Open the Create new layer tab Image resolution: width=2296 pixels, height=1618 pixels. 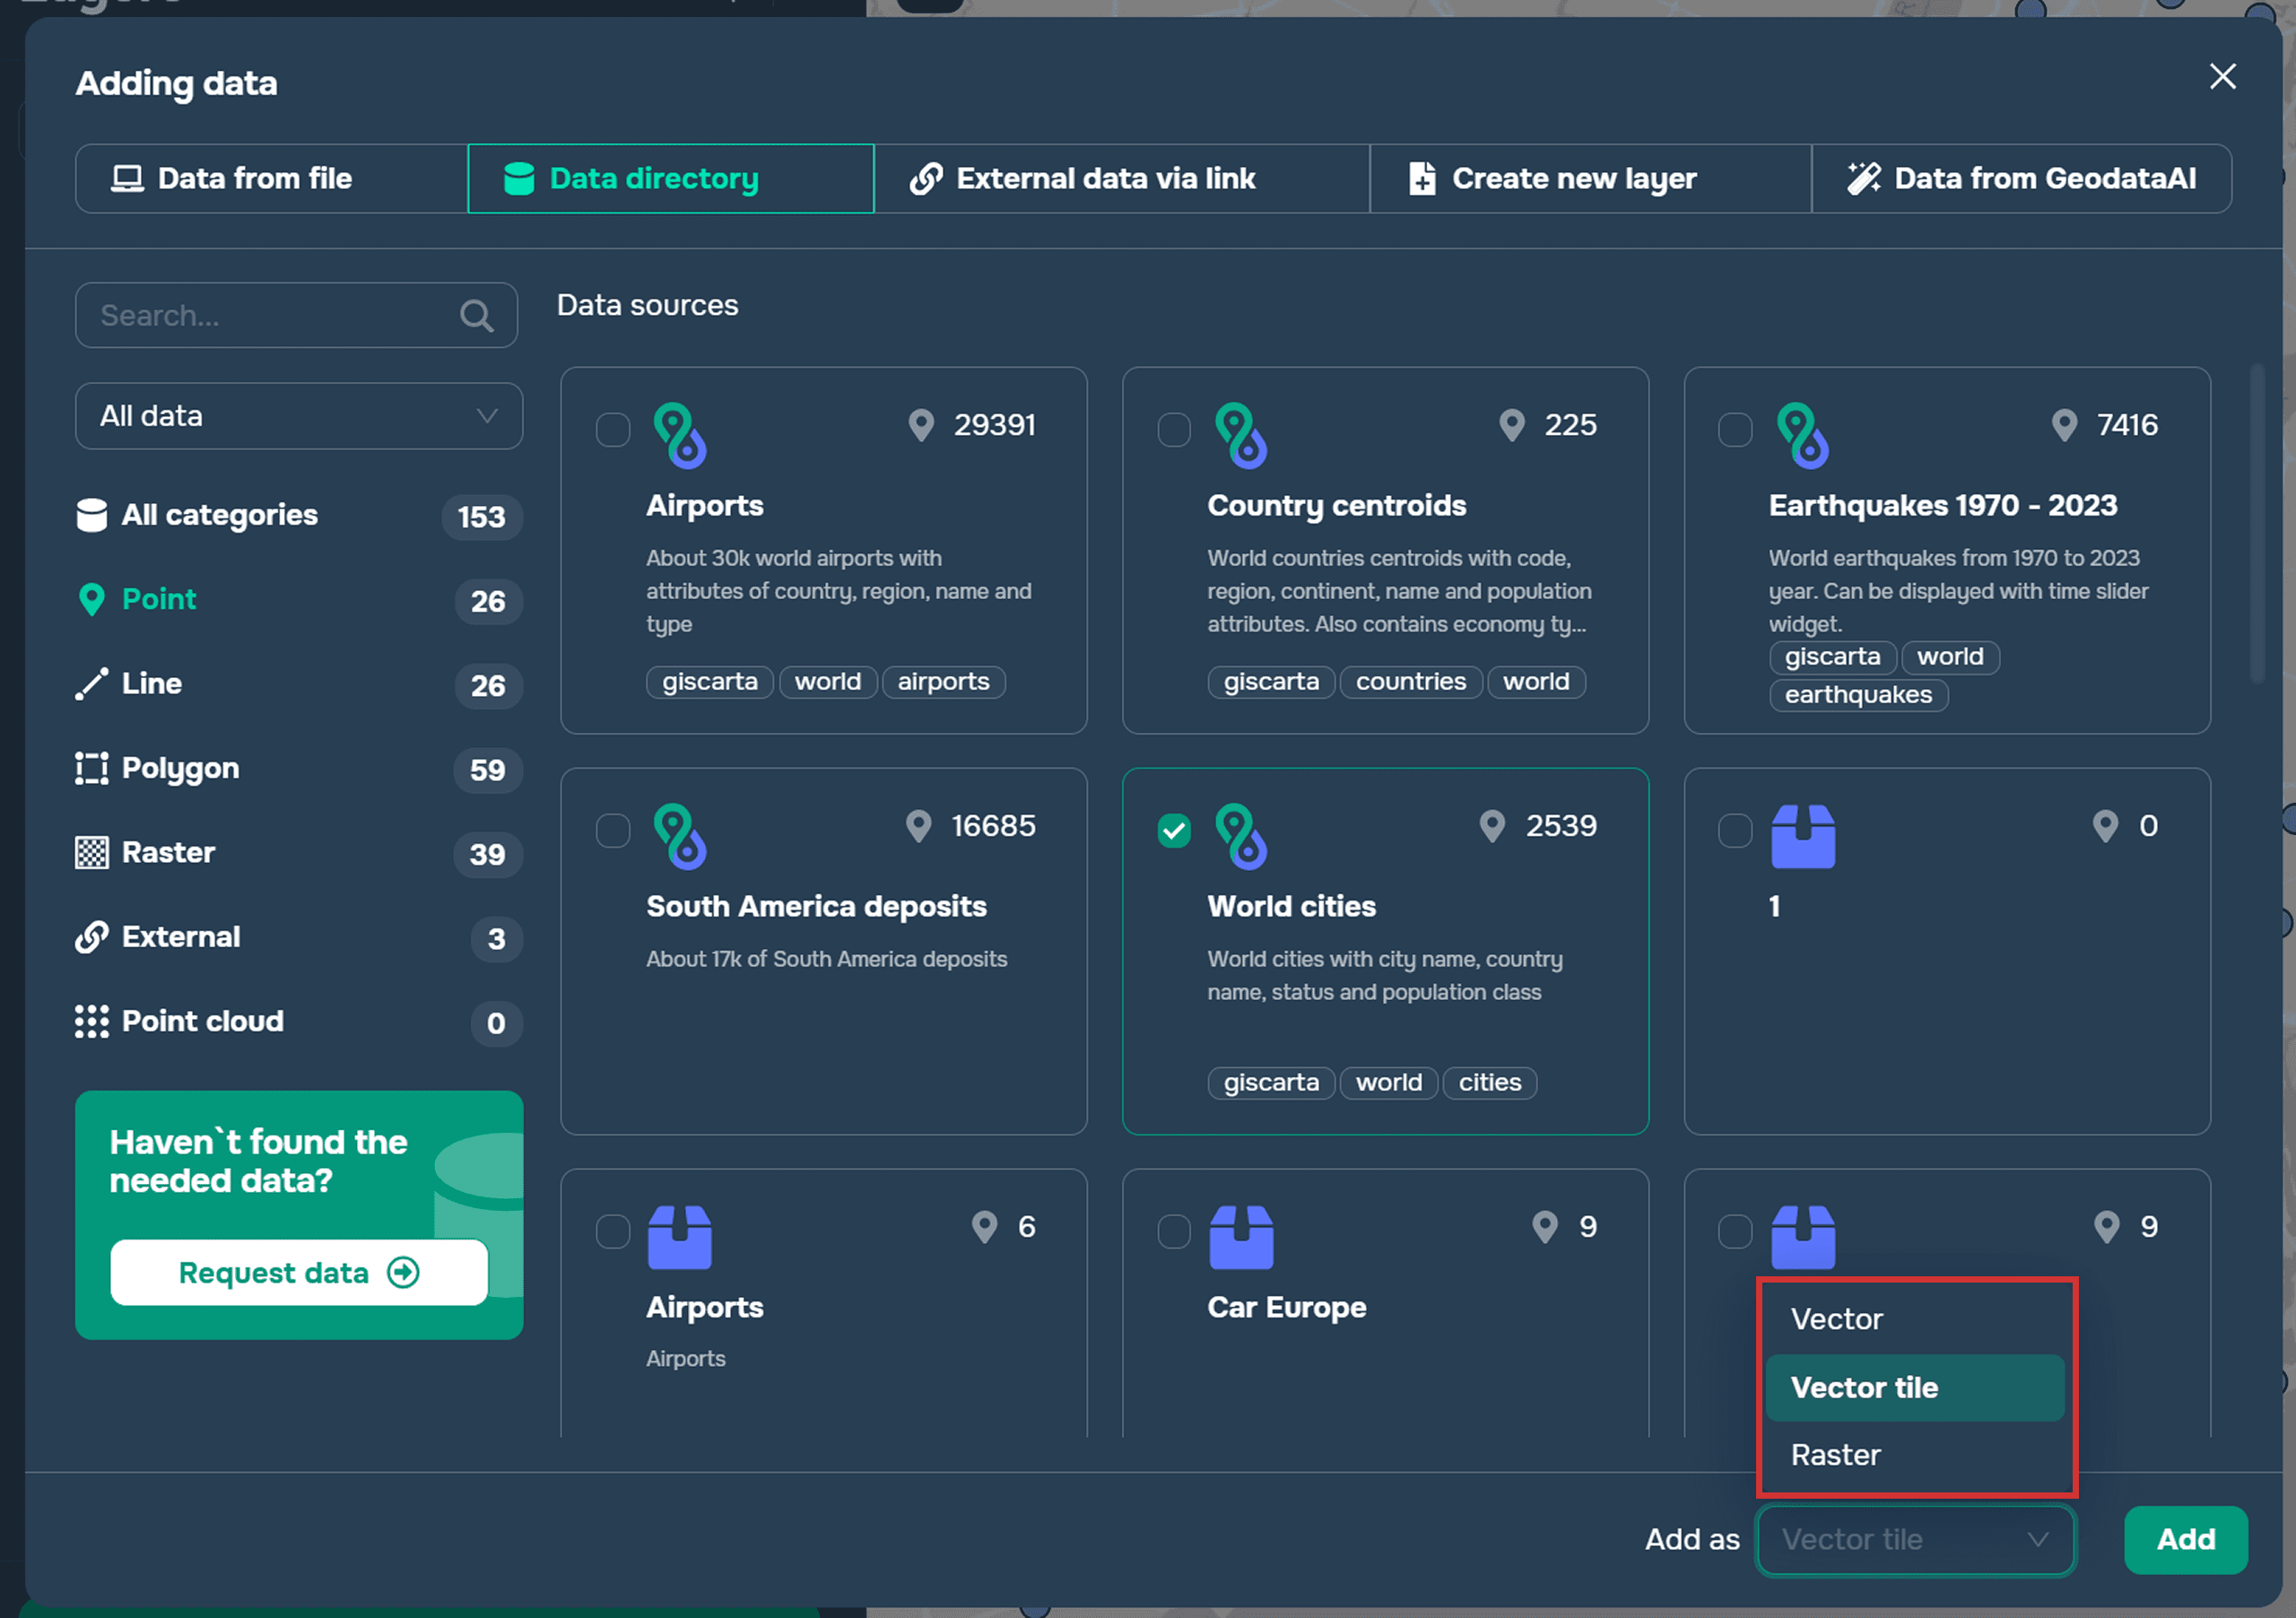1590,178
